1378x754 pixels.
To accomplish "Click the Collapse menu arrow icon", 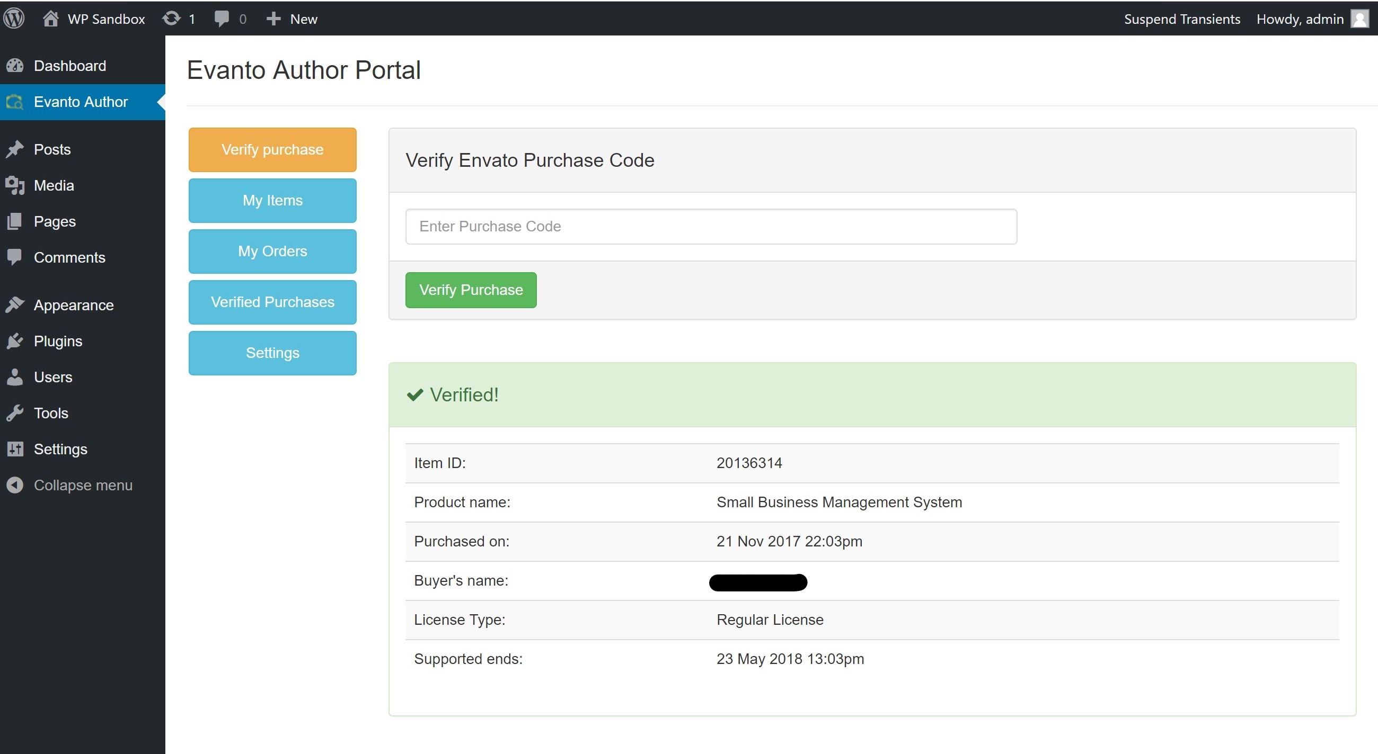I will [x=15, y=485].
